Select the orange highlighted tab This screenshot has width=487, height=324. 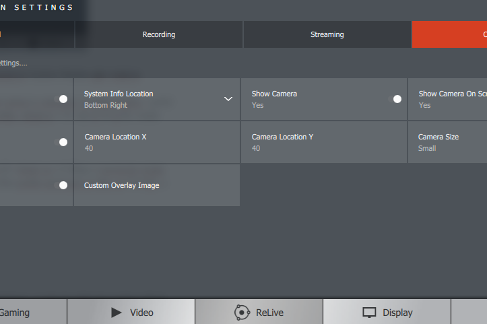coord(449,34)
